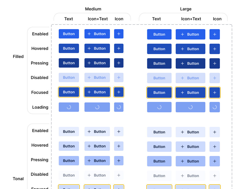The image size is (249, 189).
Task: Tap the large tonal enabled Icon+Text button
Action: click(190, 132)
